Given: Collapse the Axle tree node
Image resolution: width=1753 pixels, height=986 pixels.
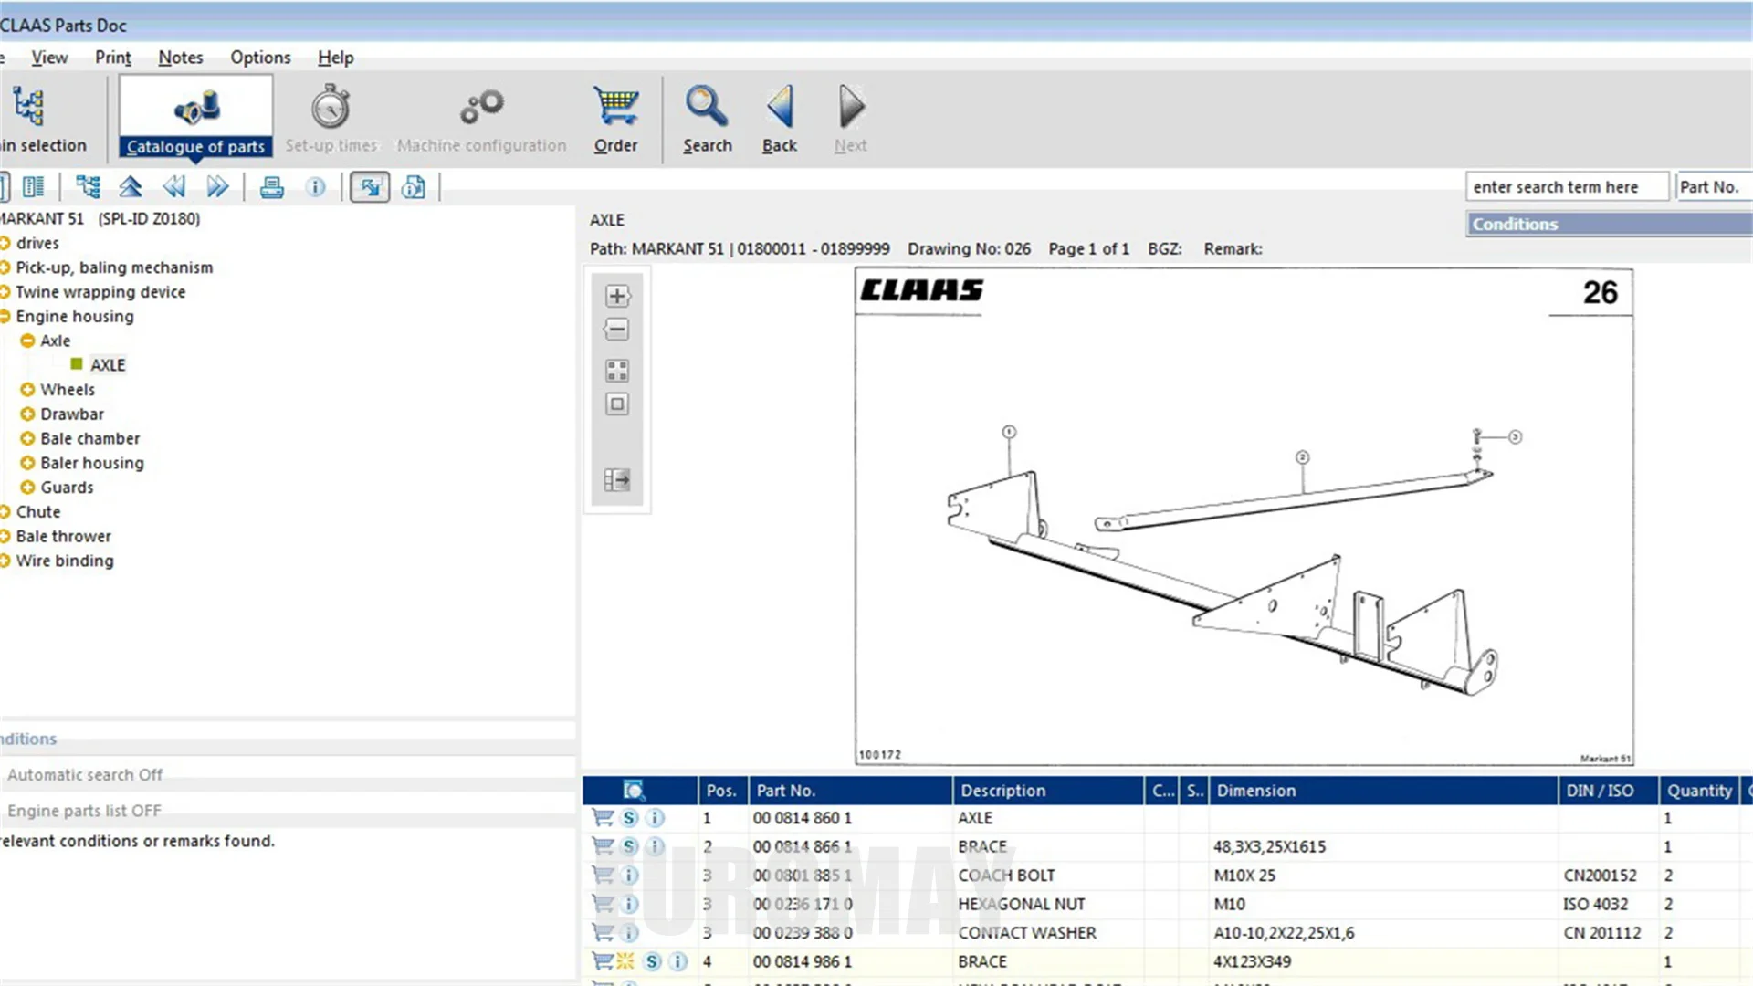Looking at the screenshot, I should click(x=27, y=341).
